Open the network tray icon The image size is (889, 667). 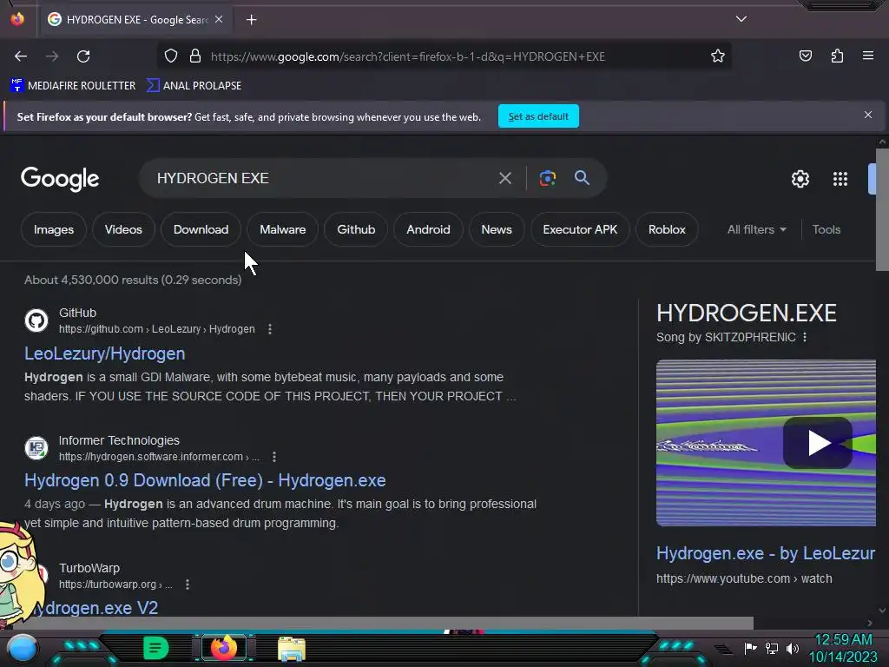click(772, 648)
